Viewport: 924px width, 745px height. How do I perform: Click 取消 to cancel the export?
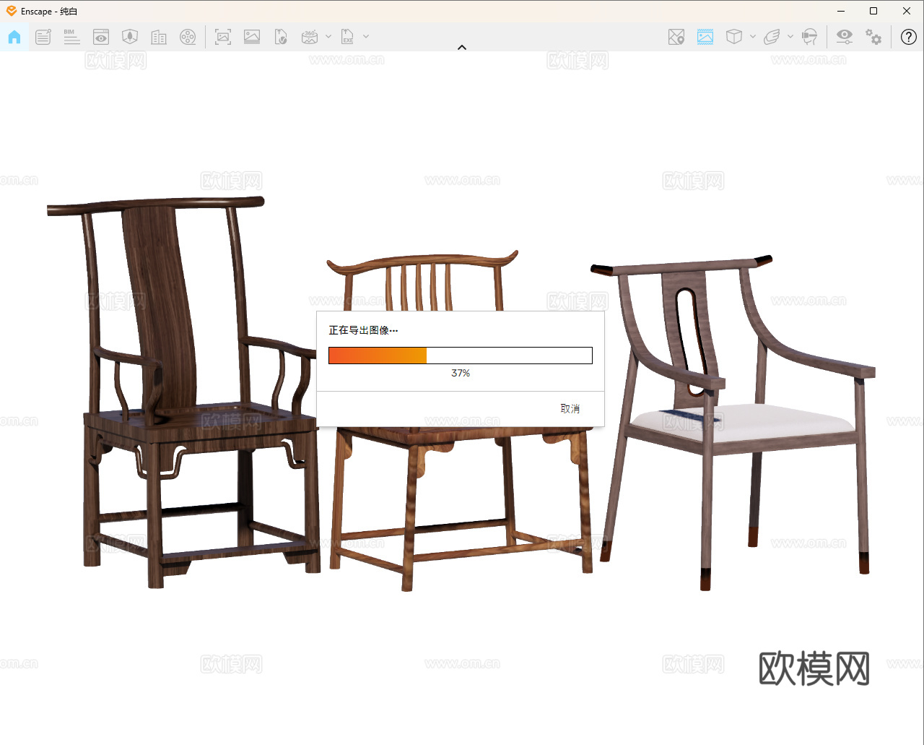tap(570, 409)
